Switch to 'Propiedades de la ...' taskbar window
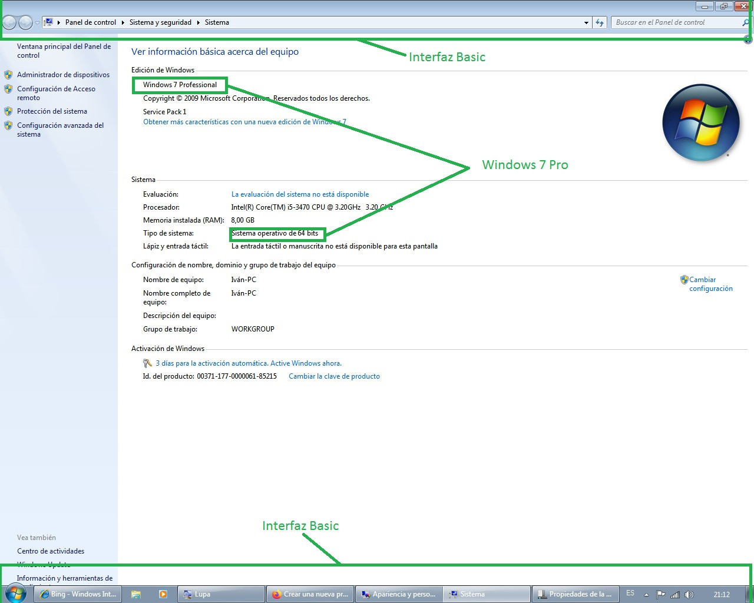754x603 pixels. click(x=575, y=594)
